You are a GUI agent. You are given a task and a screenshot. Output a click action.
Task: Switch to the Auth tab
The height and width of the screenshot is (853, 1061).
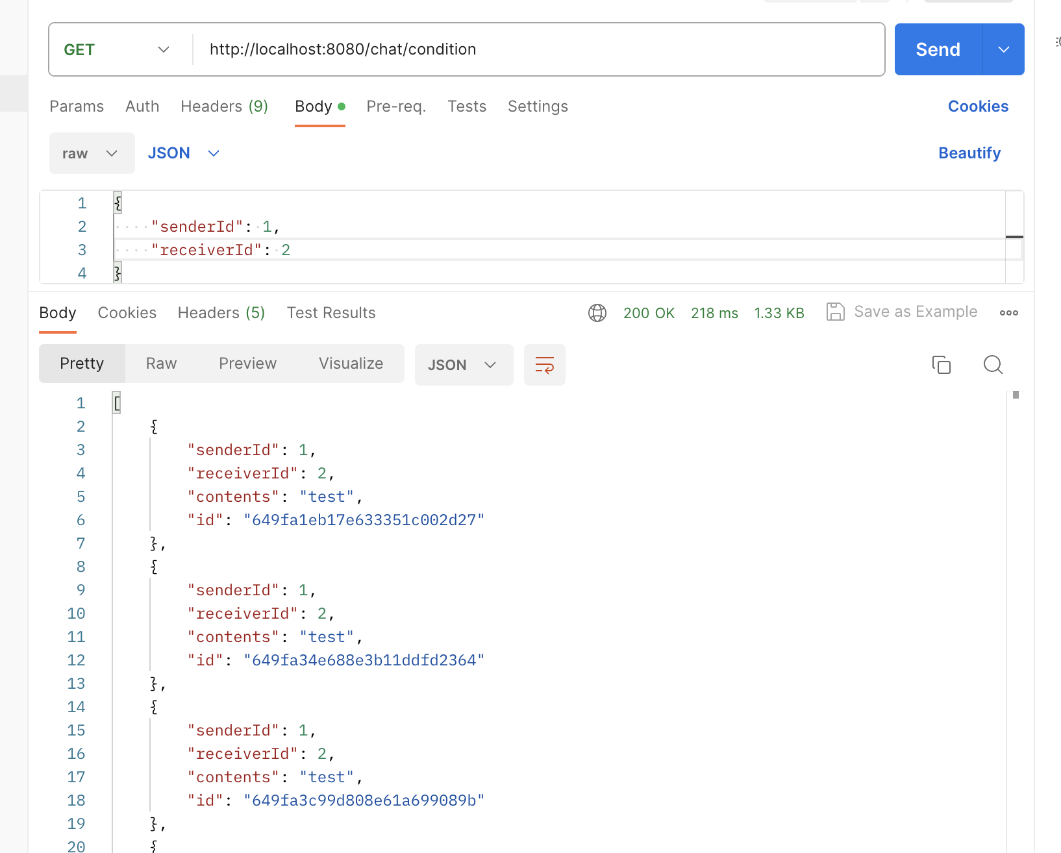[142, 106]
